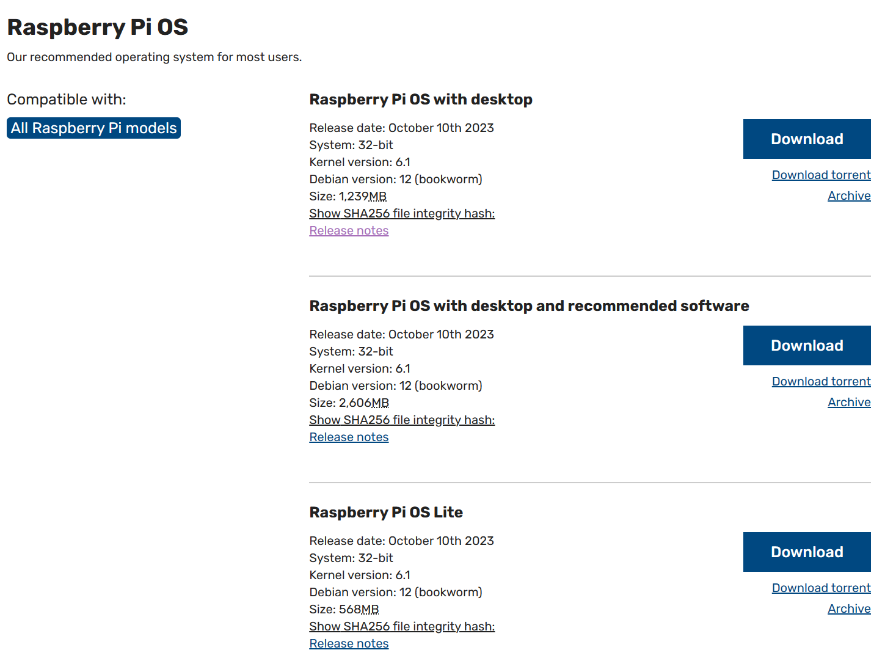This screenshot has width=896, height=672.
Task: Click the Raspberry Pi OS Lite section title
Action: point(386,513)
